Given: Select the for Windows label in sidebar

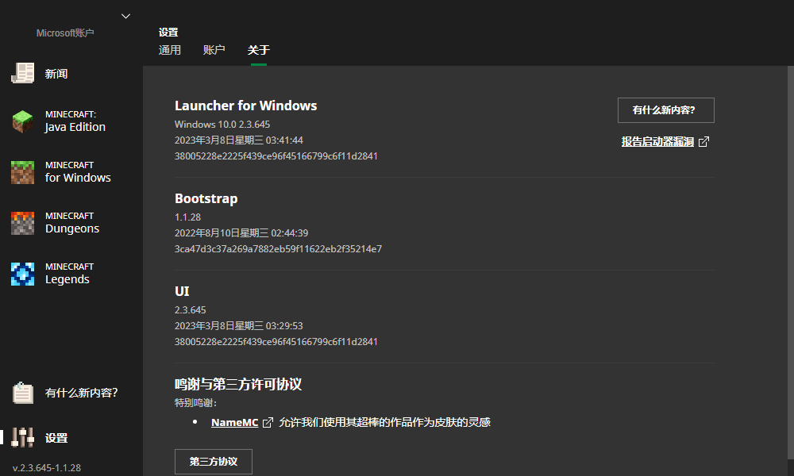Looking at the screenshot, I should [78, 178].
